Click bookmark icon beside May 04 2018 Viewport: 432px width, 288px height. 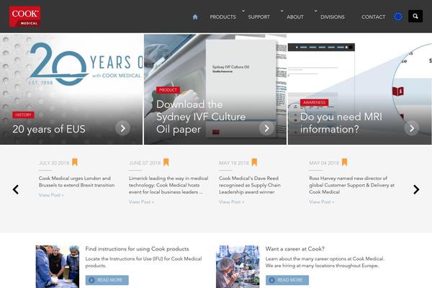344,162
